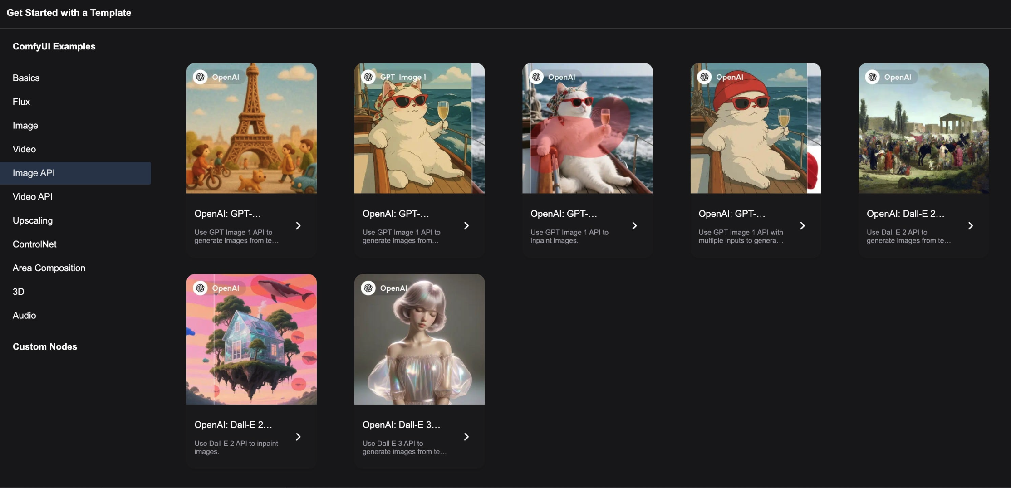Open the Eiffel Tower template thumbnail
Viewport: 1011px width, 488px height.
251,128
